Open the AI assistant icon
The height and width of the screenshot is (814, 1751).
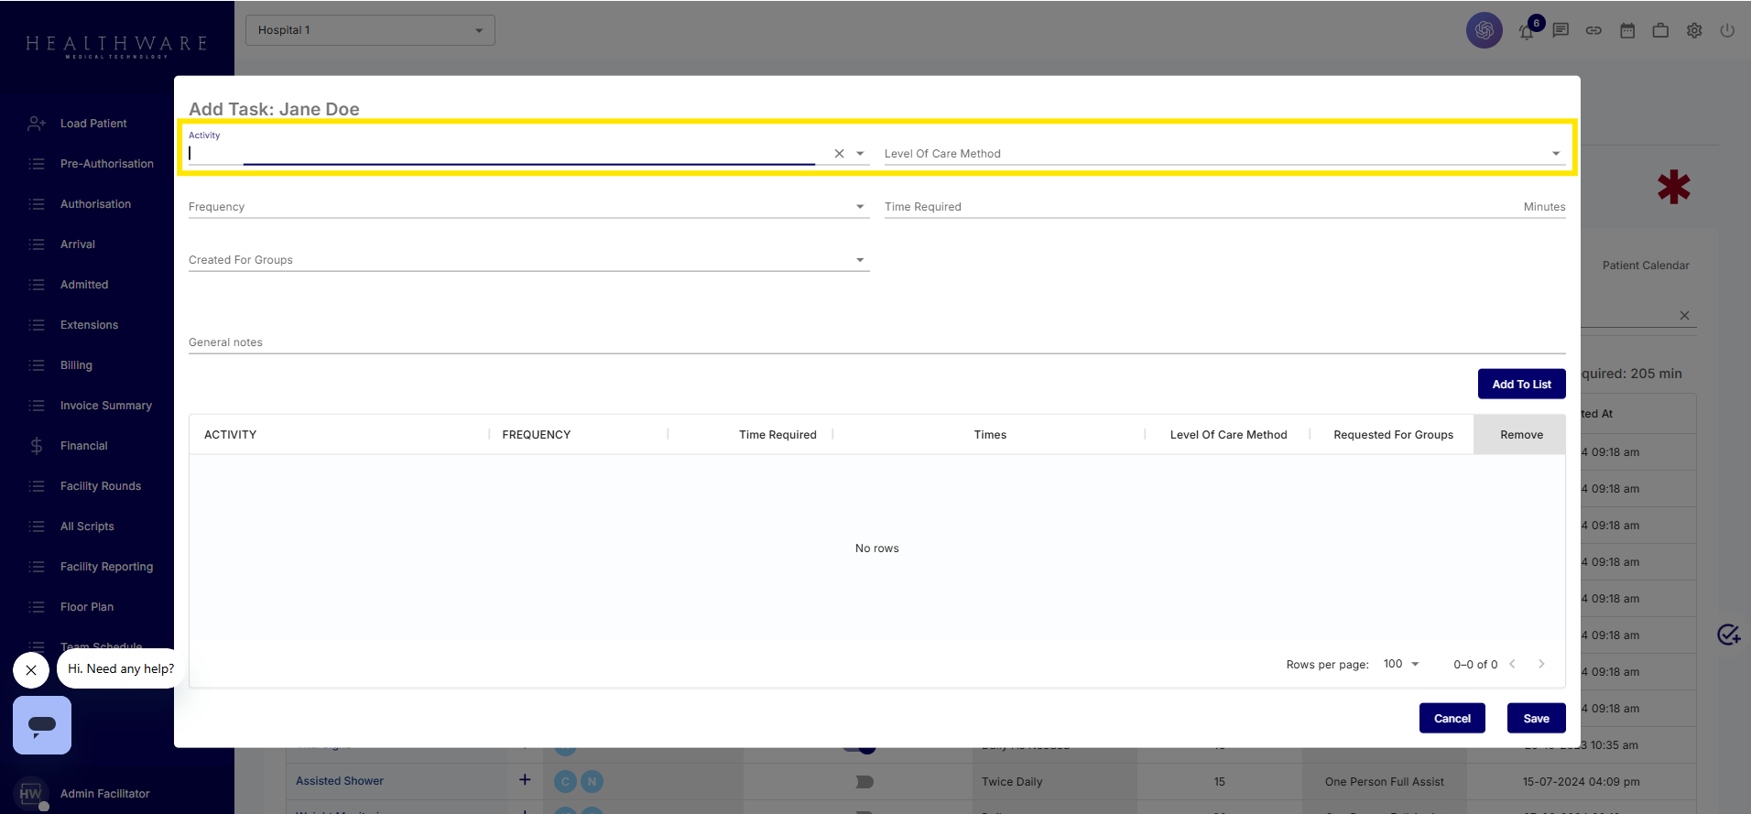tap(1484, 30)
